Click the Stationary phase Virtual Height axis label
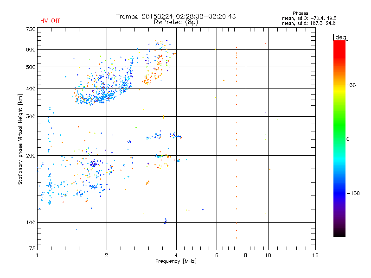This screenshot has width=371, height=278. (x=20, y=139)
